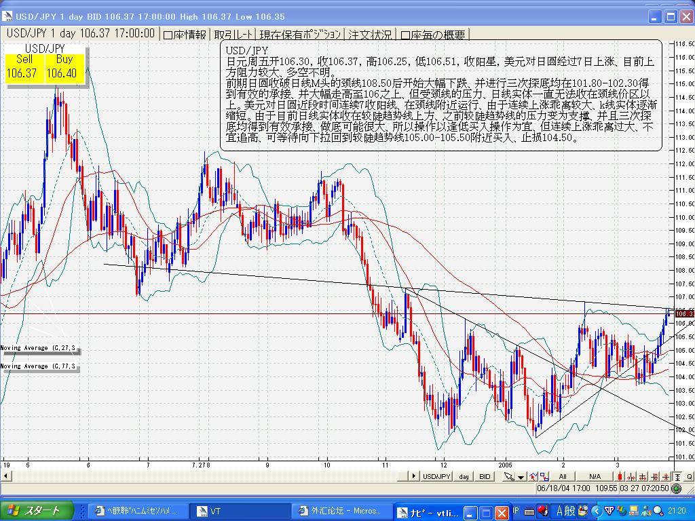This screenshot has height=521, width=695.
Task: Open the 口座情報 tab
Action: [185, 35]
